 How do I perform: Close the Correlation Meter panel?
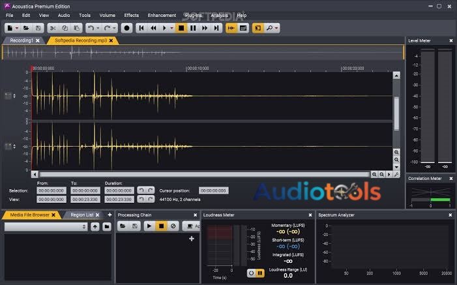(x=451, y=178)
